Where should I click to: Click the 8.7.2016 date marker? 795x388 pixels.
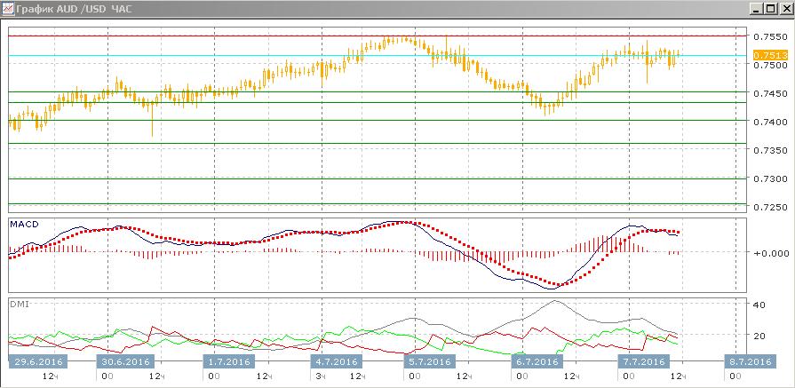[x=750, y=362]
